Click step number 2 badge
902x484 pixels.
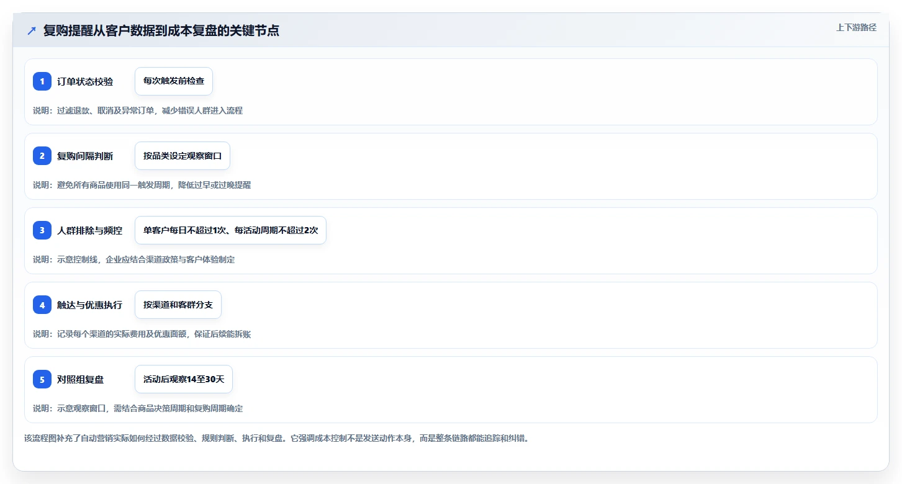(x=42, y=156)
